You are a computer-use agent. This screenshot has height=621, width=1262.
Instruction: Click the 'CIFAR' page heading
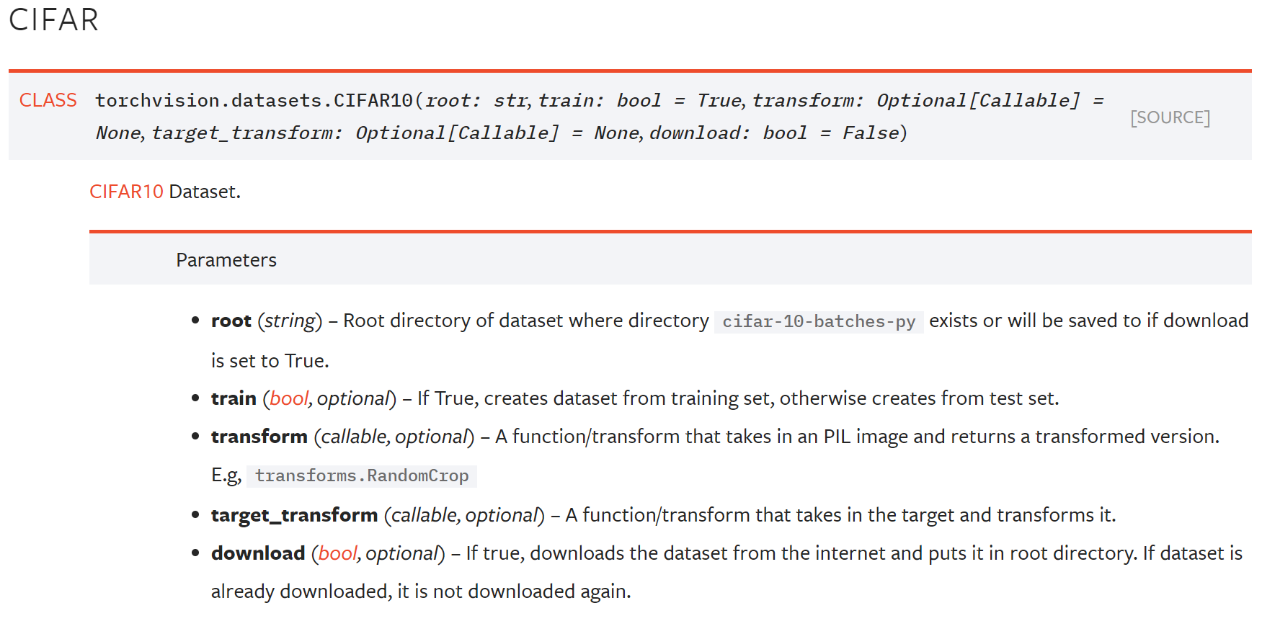(54, 19)
